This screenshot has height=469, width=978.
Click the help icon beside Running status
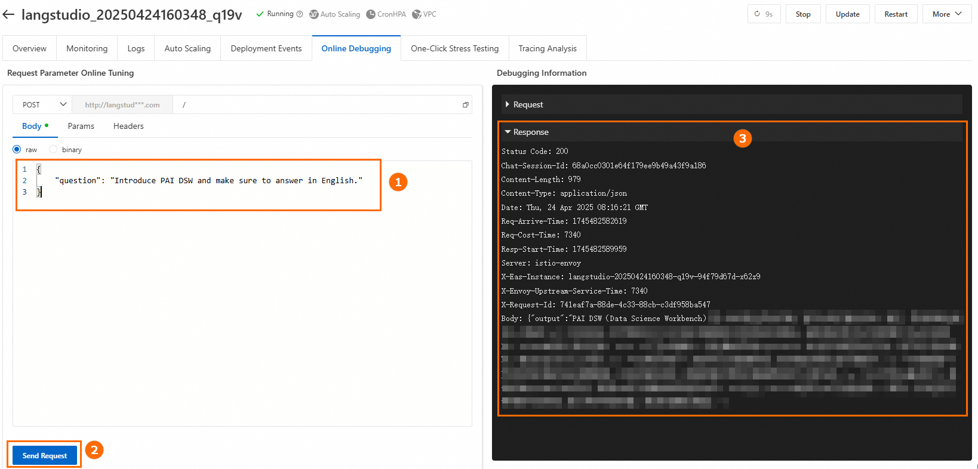(300, 14)
